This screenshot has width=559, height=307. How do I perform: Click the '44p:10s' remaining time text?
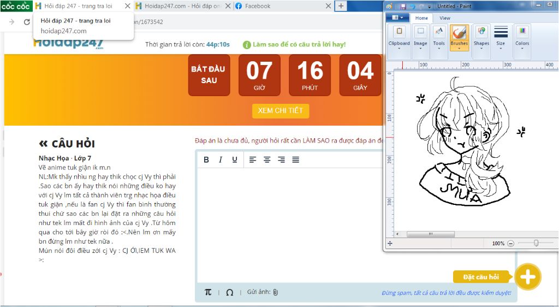tap(218, 45)
